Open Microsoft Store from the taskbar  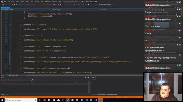[x=54, y=100]
